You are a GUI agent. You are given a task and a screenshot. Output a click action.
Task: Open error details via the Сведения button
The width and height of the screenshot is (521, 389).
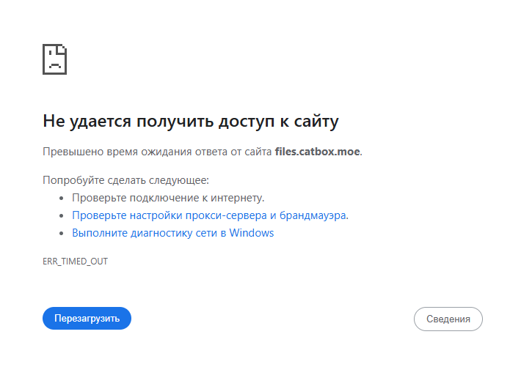[x=448, y=319]
